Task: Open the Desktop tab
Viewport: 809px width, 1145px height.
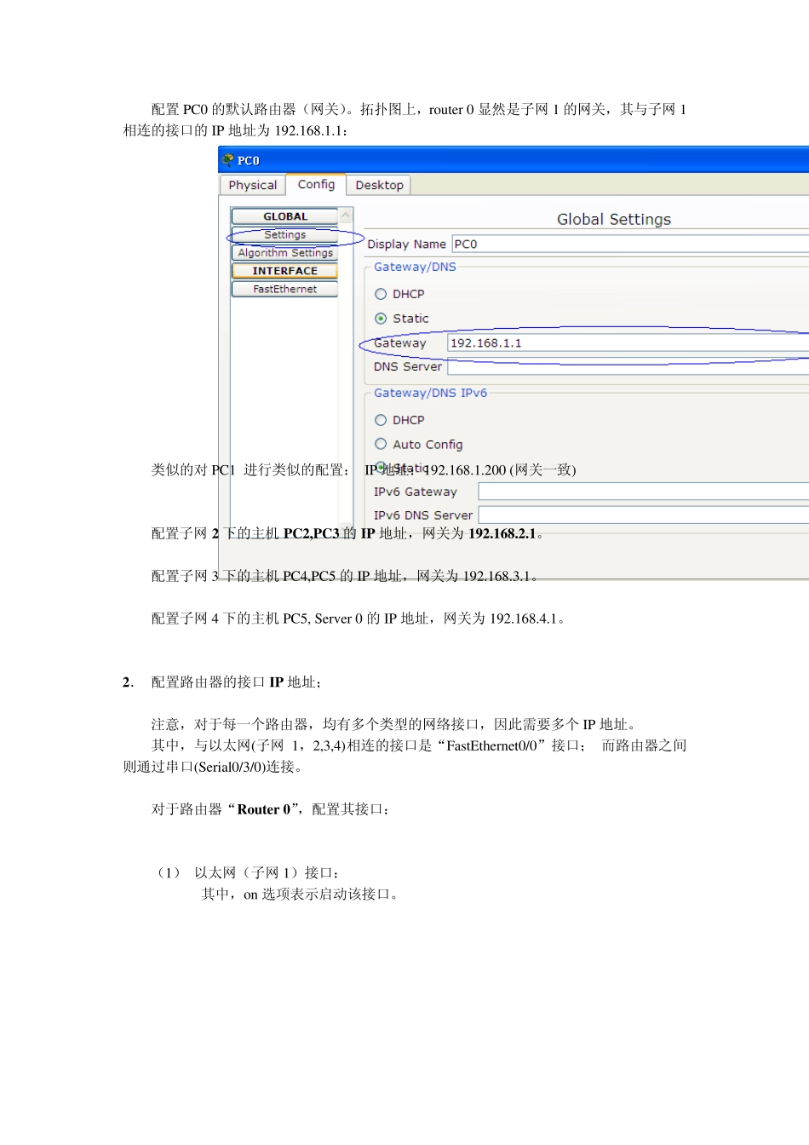Action: [379, 185]
